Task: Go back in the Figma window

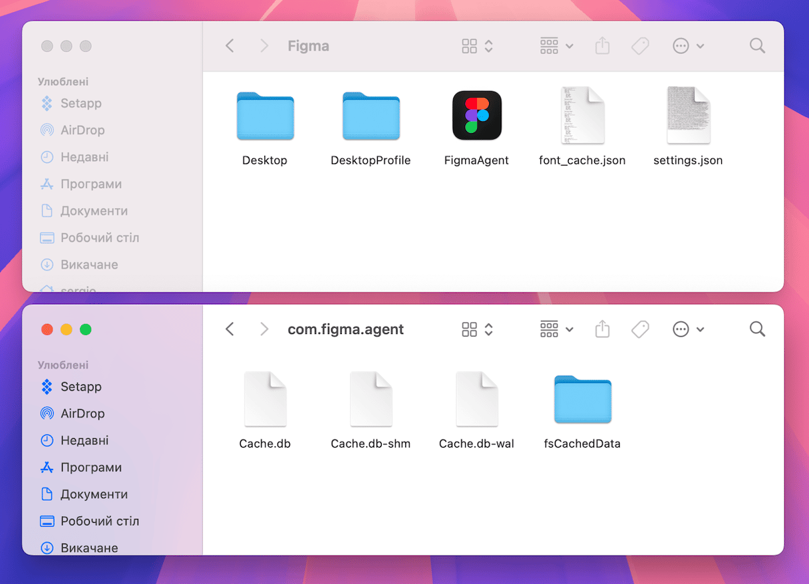Action: pyautogui.click(x=230, y=46)
